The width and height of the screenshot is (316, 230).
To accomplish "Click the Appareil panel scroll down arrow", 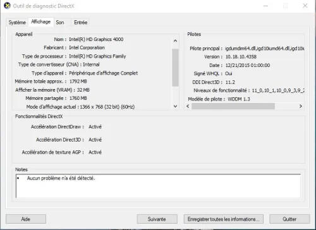I will click(175, 106).
